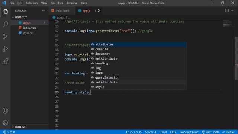Open editor more actions ellipsis
The width and height of the screenshot is (238, 134).
point(233,10)
